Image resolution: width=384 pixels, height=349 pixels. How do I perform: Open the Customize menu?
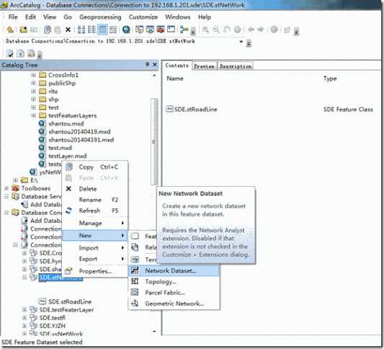click(143, 17)
